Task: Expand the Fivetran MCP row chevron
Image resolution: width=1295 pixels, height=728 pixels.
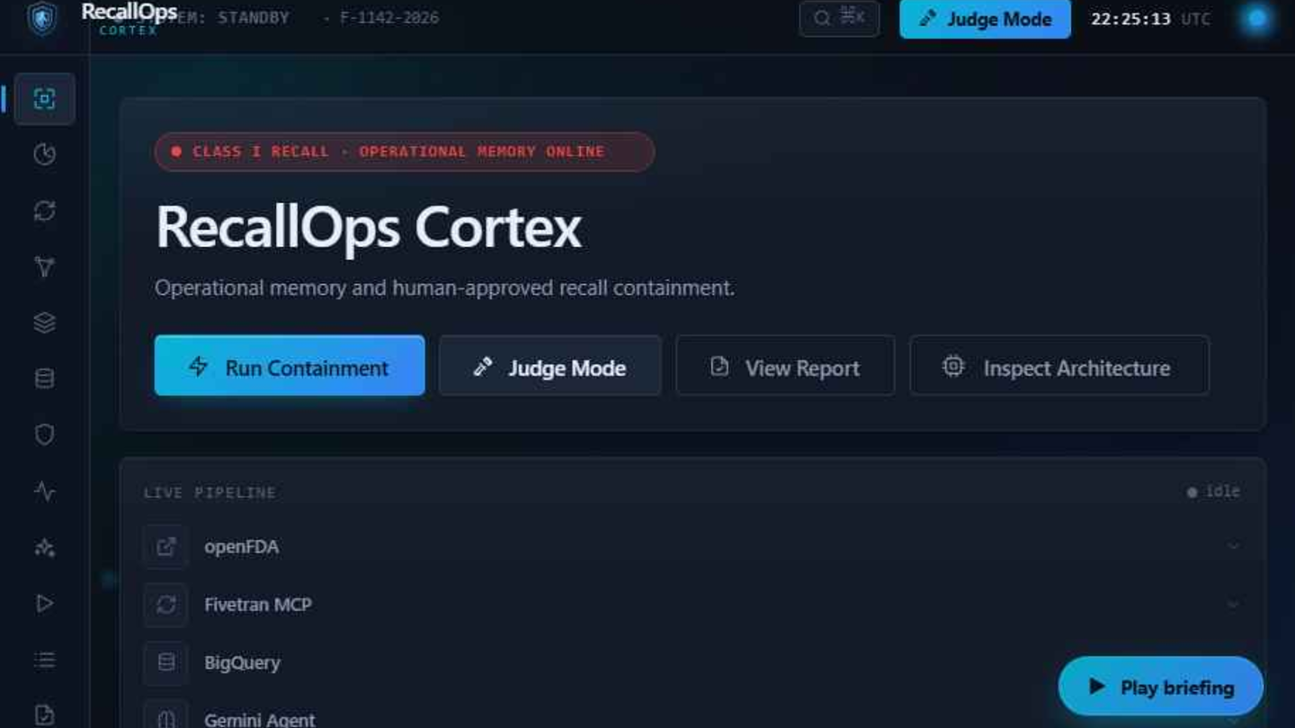Action: point(1234,605)
